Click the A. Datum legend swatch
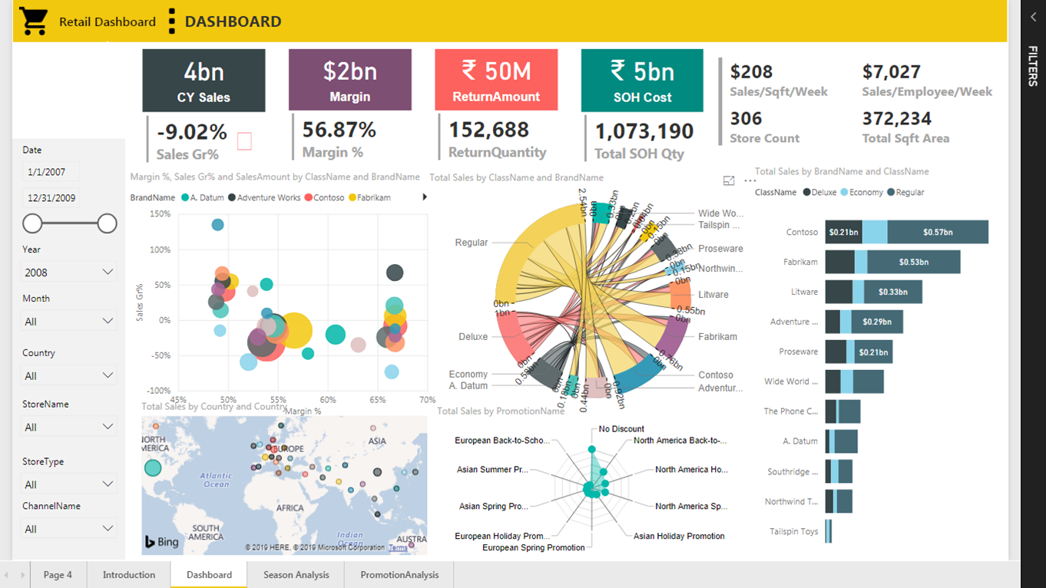This screenshot has height=588, width=1046. 185,197
